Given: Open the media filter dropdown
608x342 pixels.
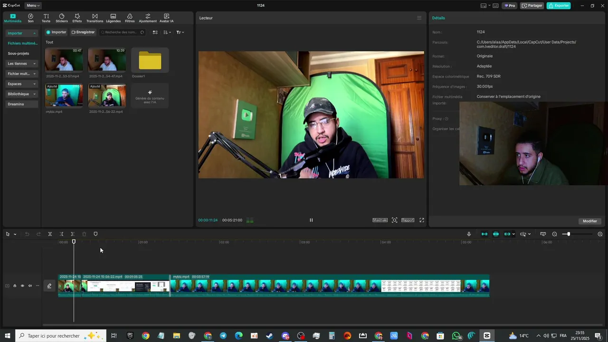Looking at the screenshot, I should [180, 32].
